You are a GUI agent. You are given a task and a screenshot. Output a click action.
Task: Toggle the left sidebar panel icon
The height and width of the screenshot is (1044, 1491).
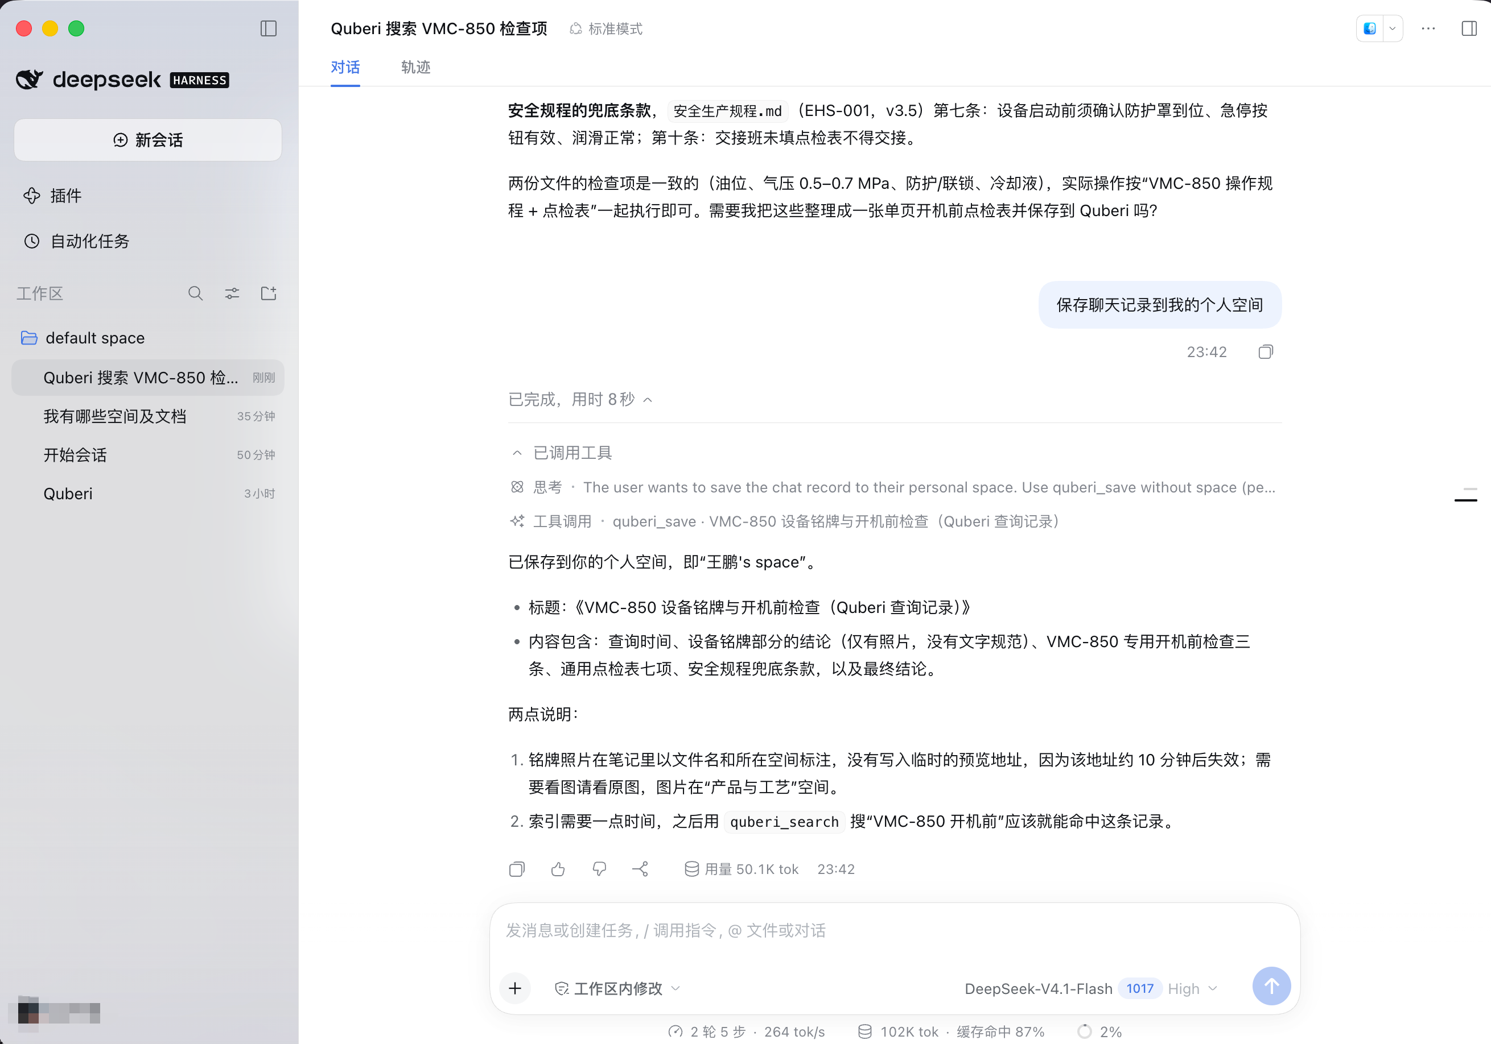(268, 28)
